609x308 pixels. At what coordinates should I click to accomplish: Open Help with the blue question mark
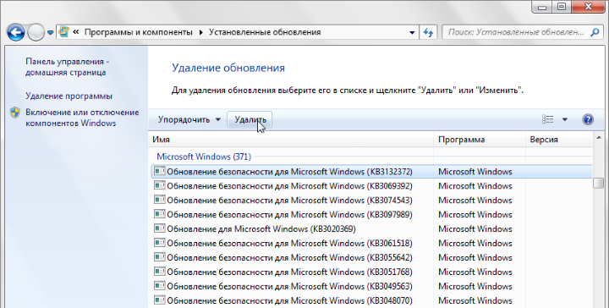588,119
